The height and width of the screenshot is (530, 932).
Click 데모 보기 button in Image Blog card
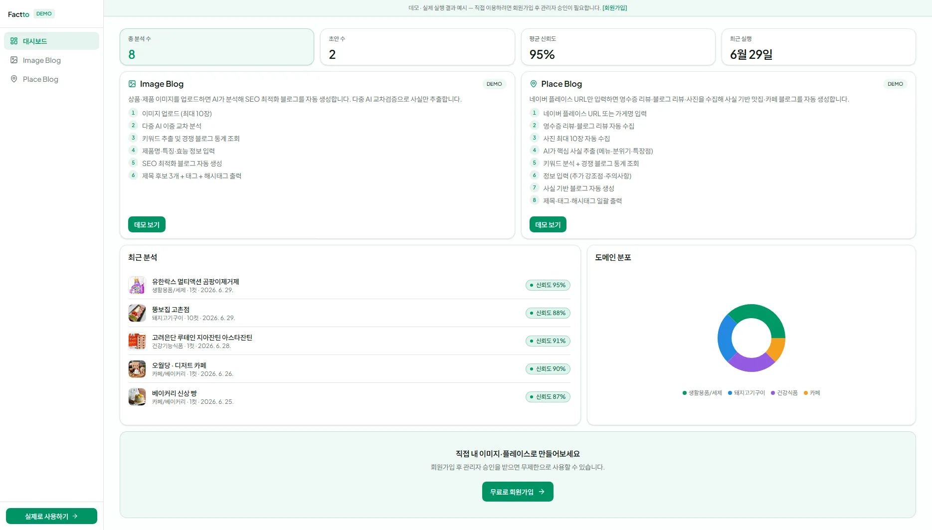tap(147, 224)
